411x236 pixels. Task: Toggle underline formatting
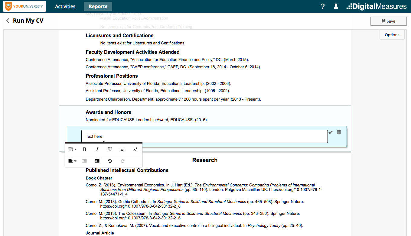coord(110,149)
